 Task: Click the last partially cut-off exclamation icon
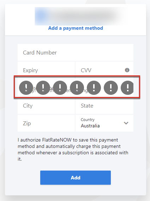point(127,88)
